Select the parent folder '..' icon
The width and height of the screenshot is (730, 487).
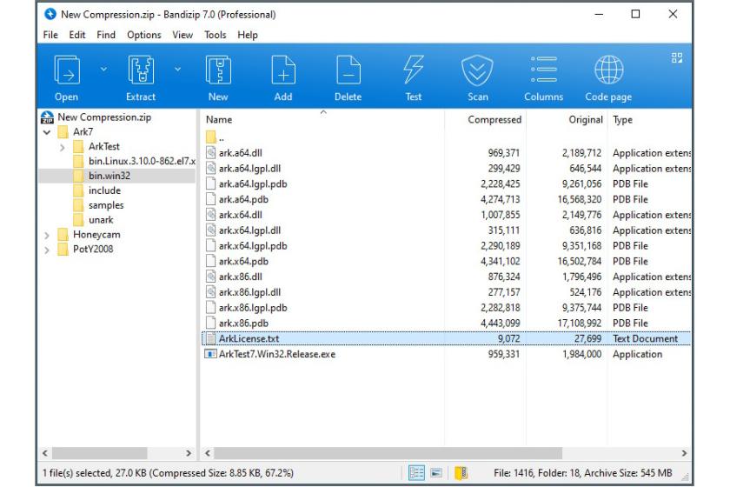coord(211,137)
